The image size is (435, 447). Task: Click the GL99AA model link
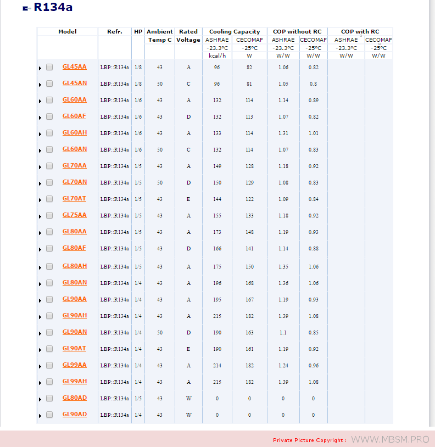point(74,365)
